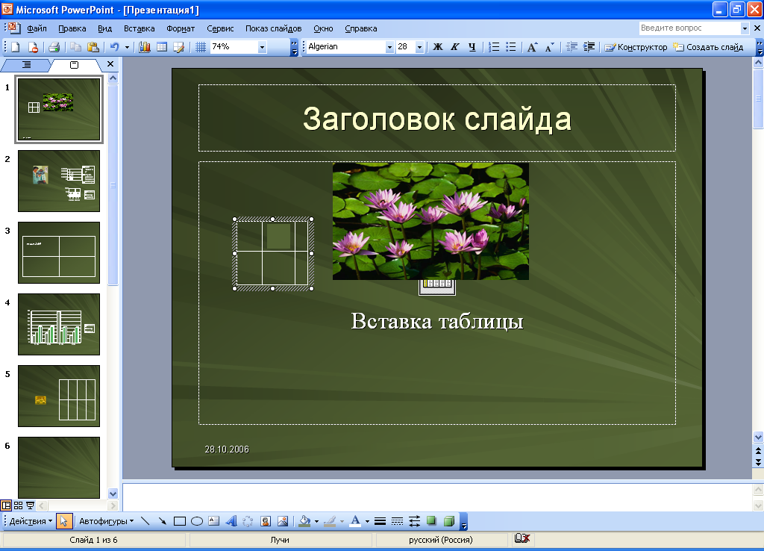Toggle italic formatting (К)
This screenshot has height=551, width=764.
point(454,47)
